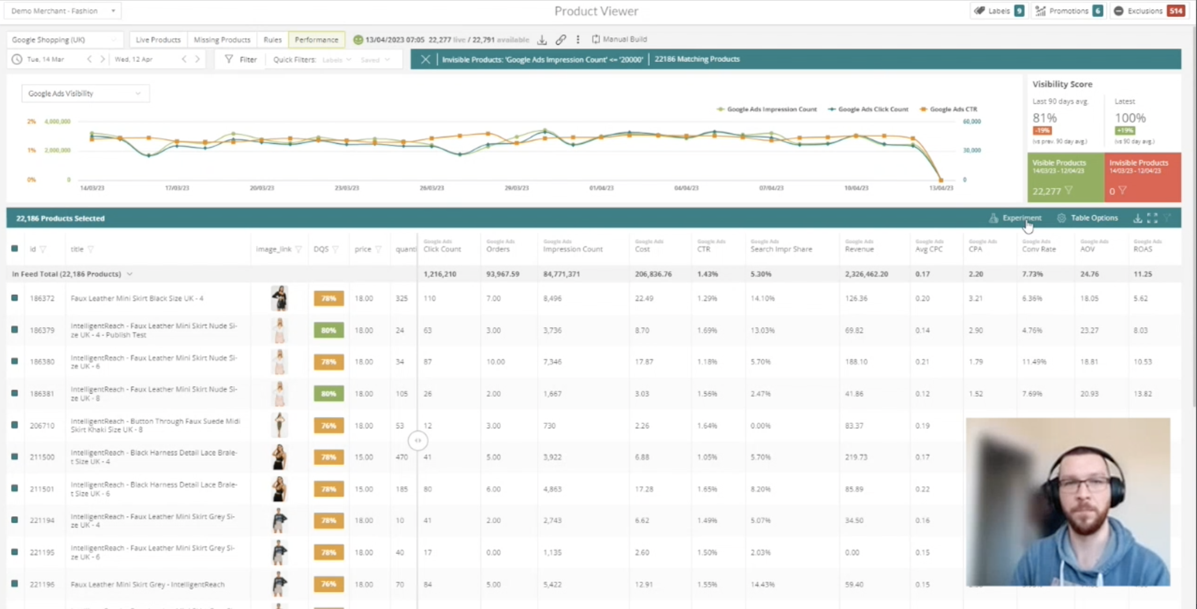Filter by Invisible Products funnel icon
Image resolution: width=1197 pixels, height=609 pixels.
(x=1122, y=190)
